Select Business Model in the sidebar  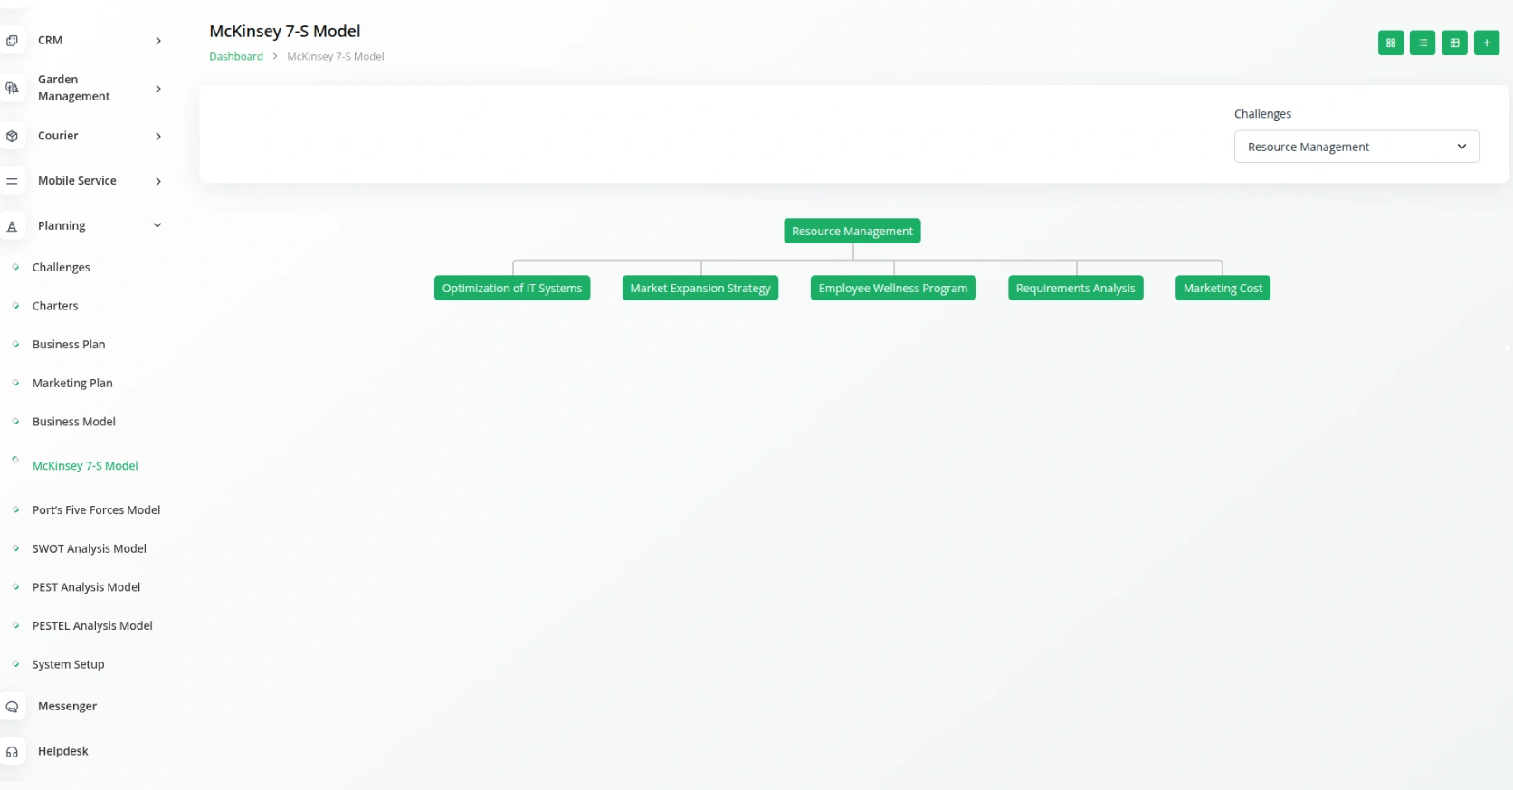(x=74, y=422)
